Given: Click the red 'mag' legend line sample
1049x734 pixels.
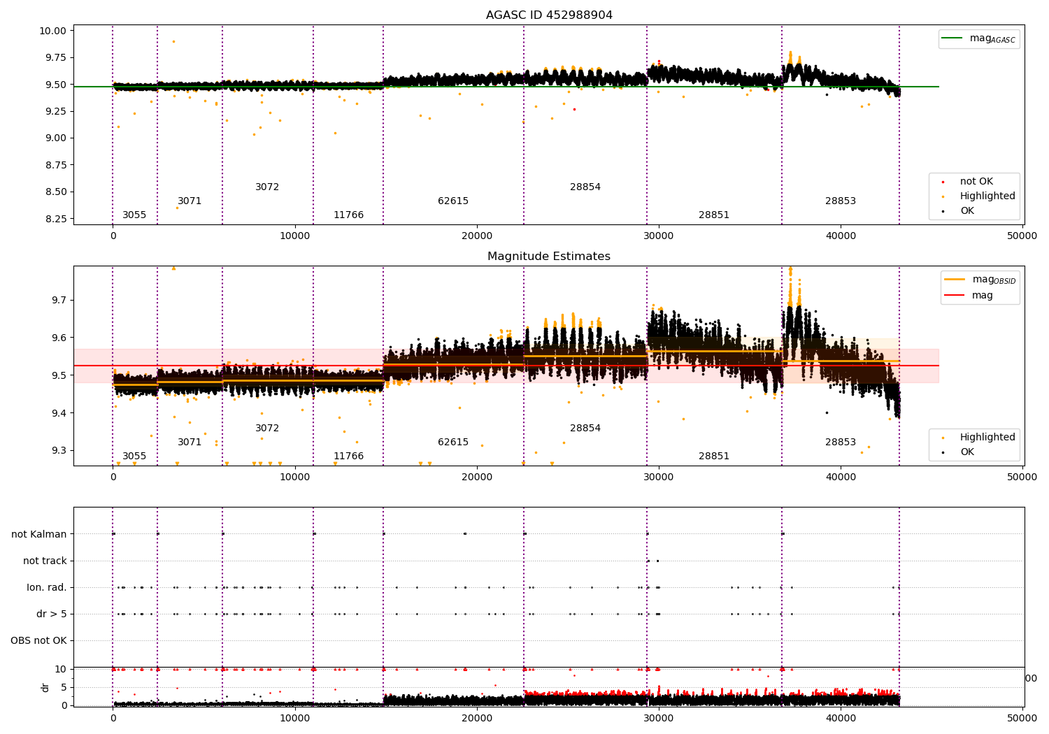Looking at the screenshot, I should [955, 295].
